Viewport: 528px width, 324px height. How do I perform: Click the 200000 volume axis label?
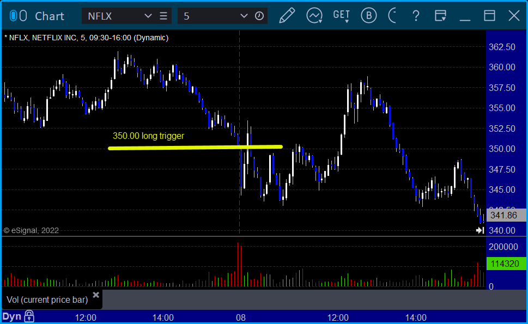click(x=503, y=247)
